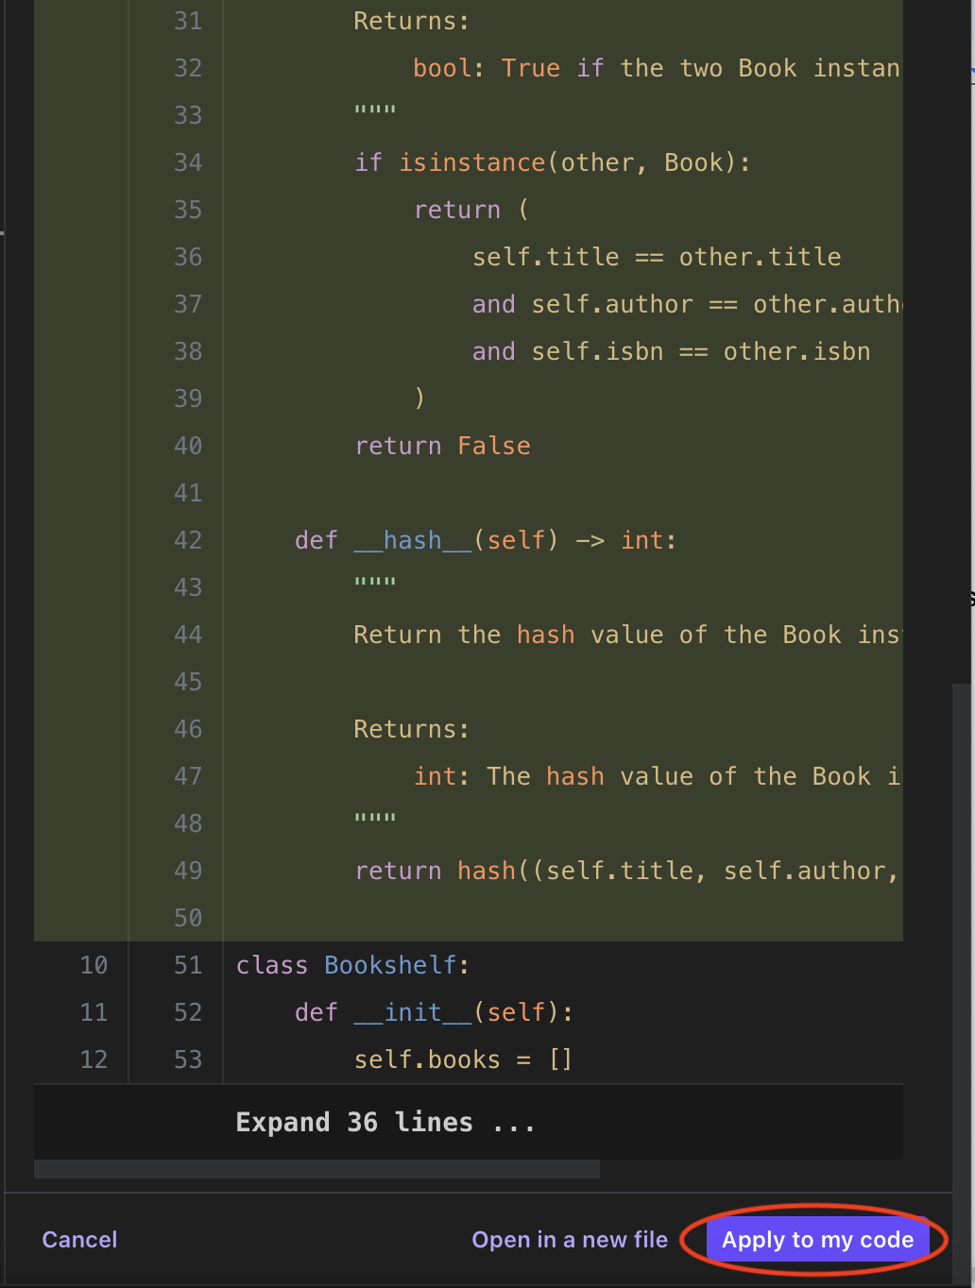Click line 38 'and self.isbn == other.isbn'

[671, 351]
